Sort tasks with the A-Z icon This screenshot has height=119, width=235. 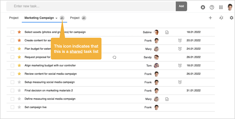221,18
